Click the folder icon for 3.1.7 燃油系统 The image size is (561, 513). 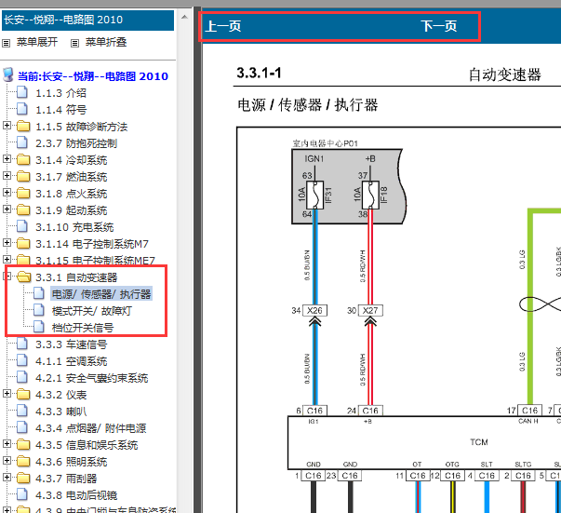point(23,177)
